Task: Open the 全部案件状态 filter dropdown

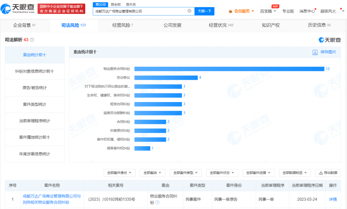Action: click(x=222, y=173)
